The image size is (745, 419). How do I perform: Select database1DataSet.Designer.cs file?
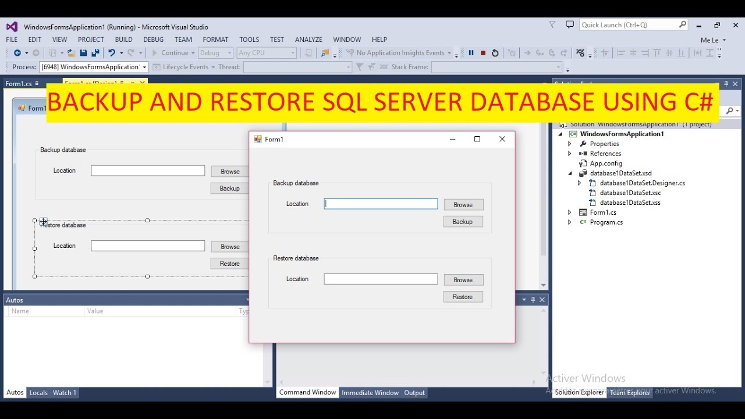click(x=643, y=183)
